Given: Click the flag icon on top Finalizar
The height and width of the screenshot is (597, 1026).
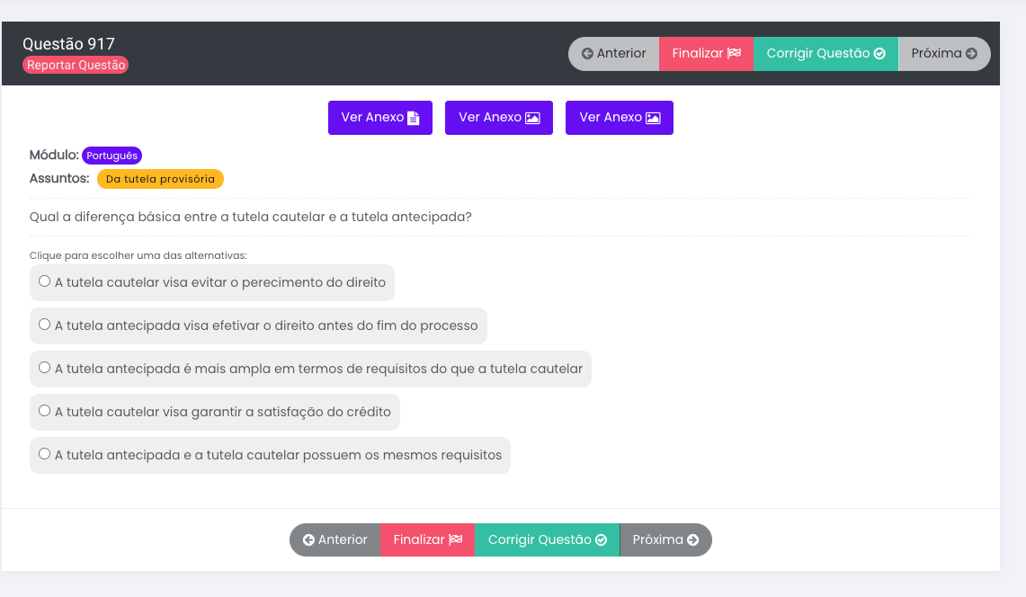Looking at the screenshot, I should coord(734,54).
